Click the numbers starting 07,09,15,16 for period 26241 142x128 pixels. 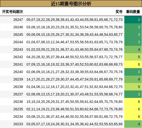[74, 64]
